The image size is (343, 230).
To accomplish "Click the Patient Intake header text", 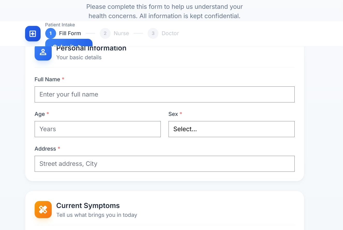I will tap(60, 25).
